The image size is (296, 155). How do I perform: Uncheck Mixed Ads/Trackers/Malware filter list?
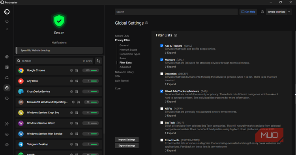pos(161,91)
